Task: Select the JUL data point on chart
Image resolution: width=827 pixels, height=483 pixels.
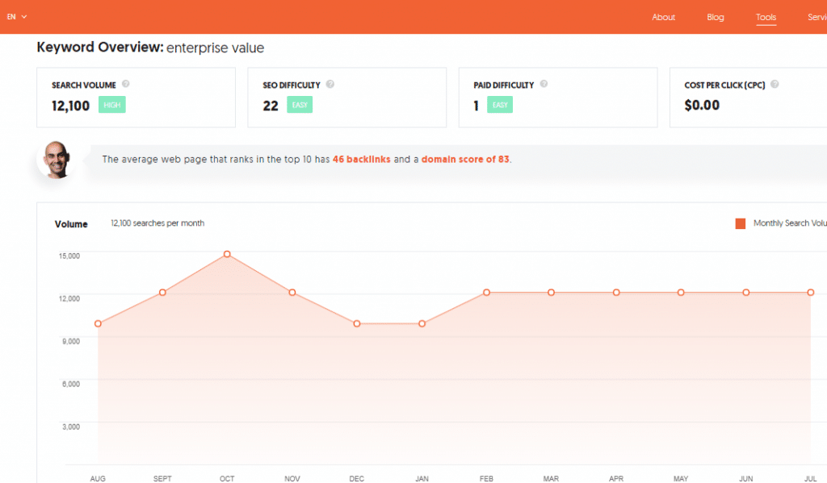Action: pyautogui.click(x=810, y=292)
